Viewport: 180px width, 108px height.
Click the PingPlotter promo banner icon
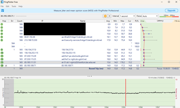[2, 10]
